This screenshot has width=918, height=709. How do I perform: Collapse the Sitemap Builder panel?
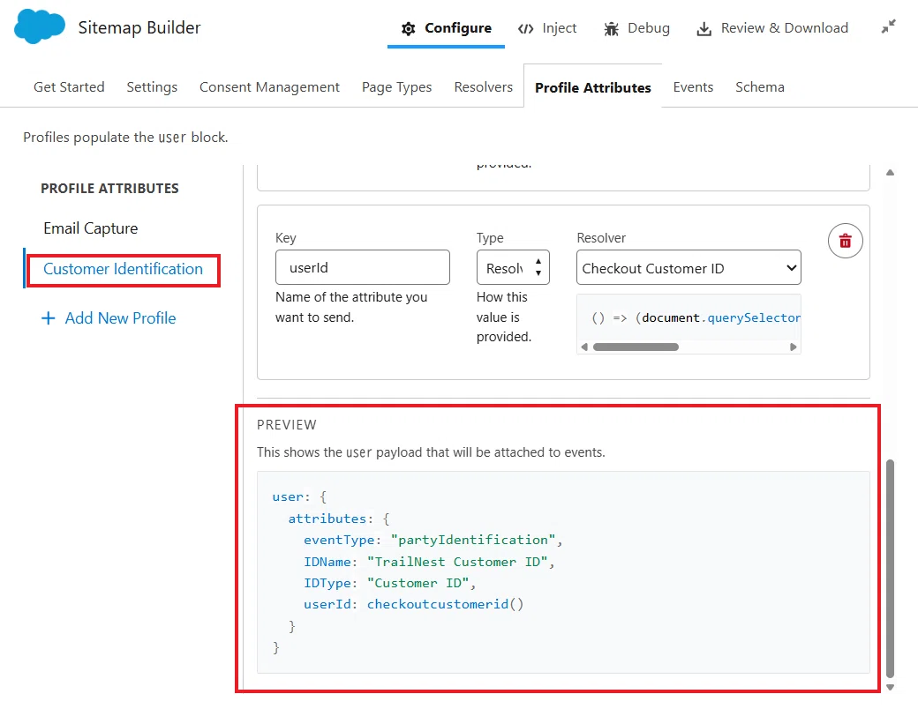point(889,27)
